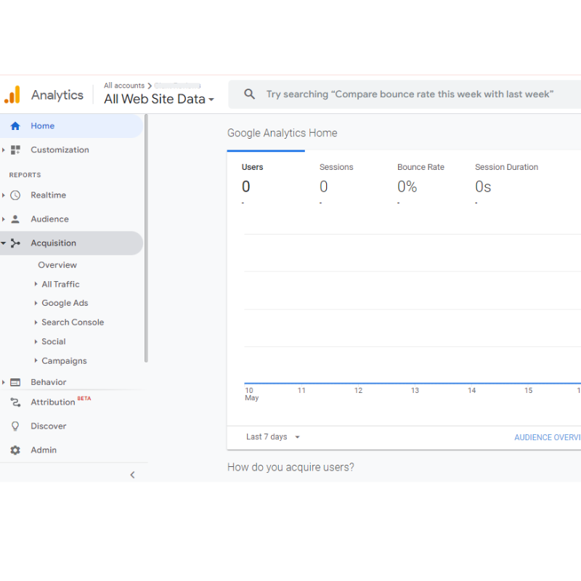Expand the Customization section arrow

[4, 150]
